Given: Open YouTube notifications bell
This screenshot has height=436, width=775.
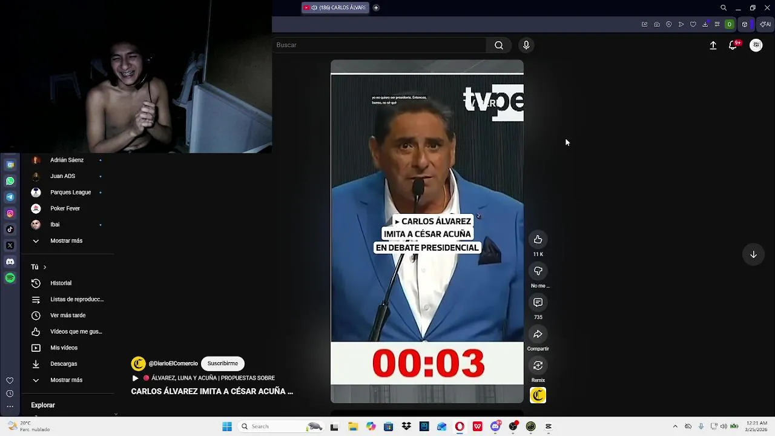Looking at the screenshot, I should pos(733,45).
